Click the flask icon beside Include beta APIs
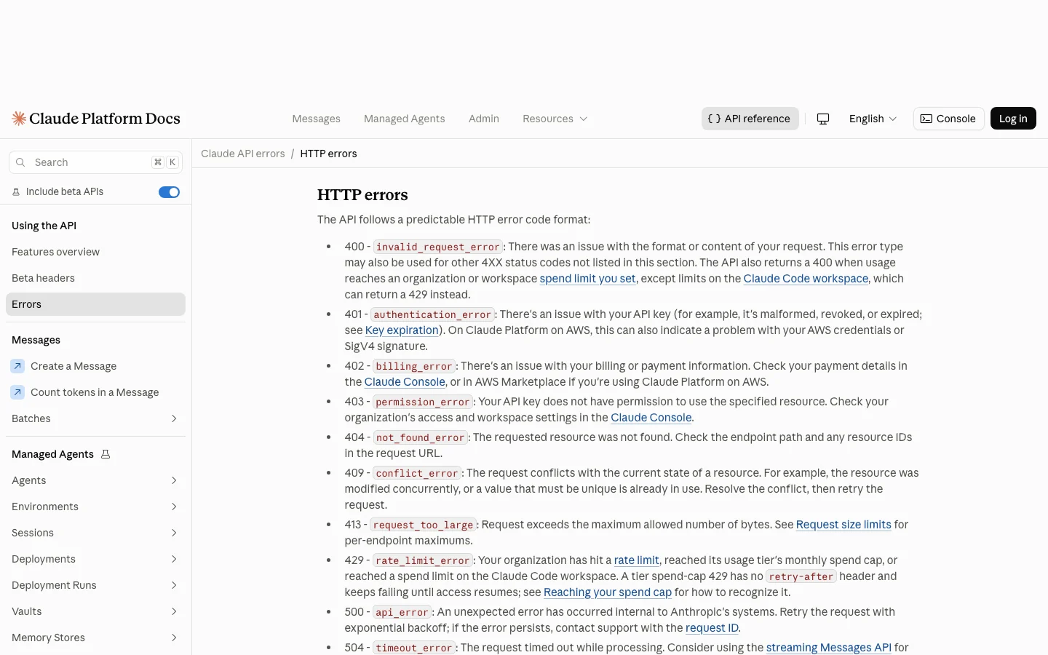Viewport: 1048px width, 655px height. 16,192
